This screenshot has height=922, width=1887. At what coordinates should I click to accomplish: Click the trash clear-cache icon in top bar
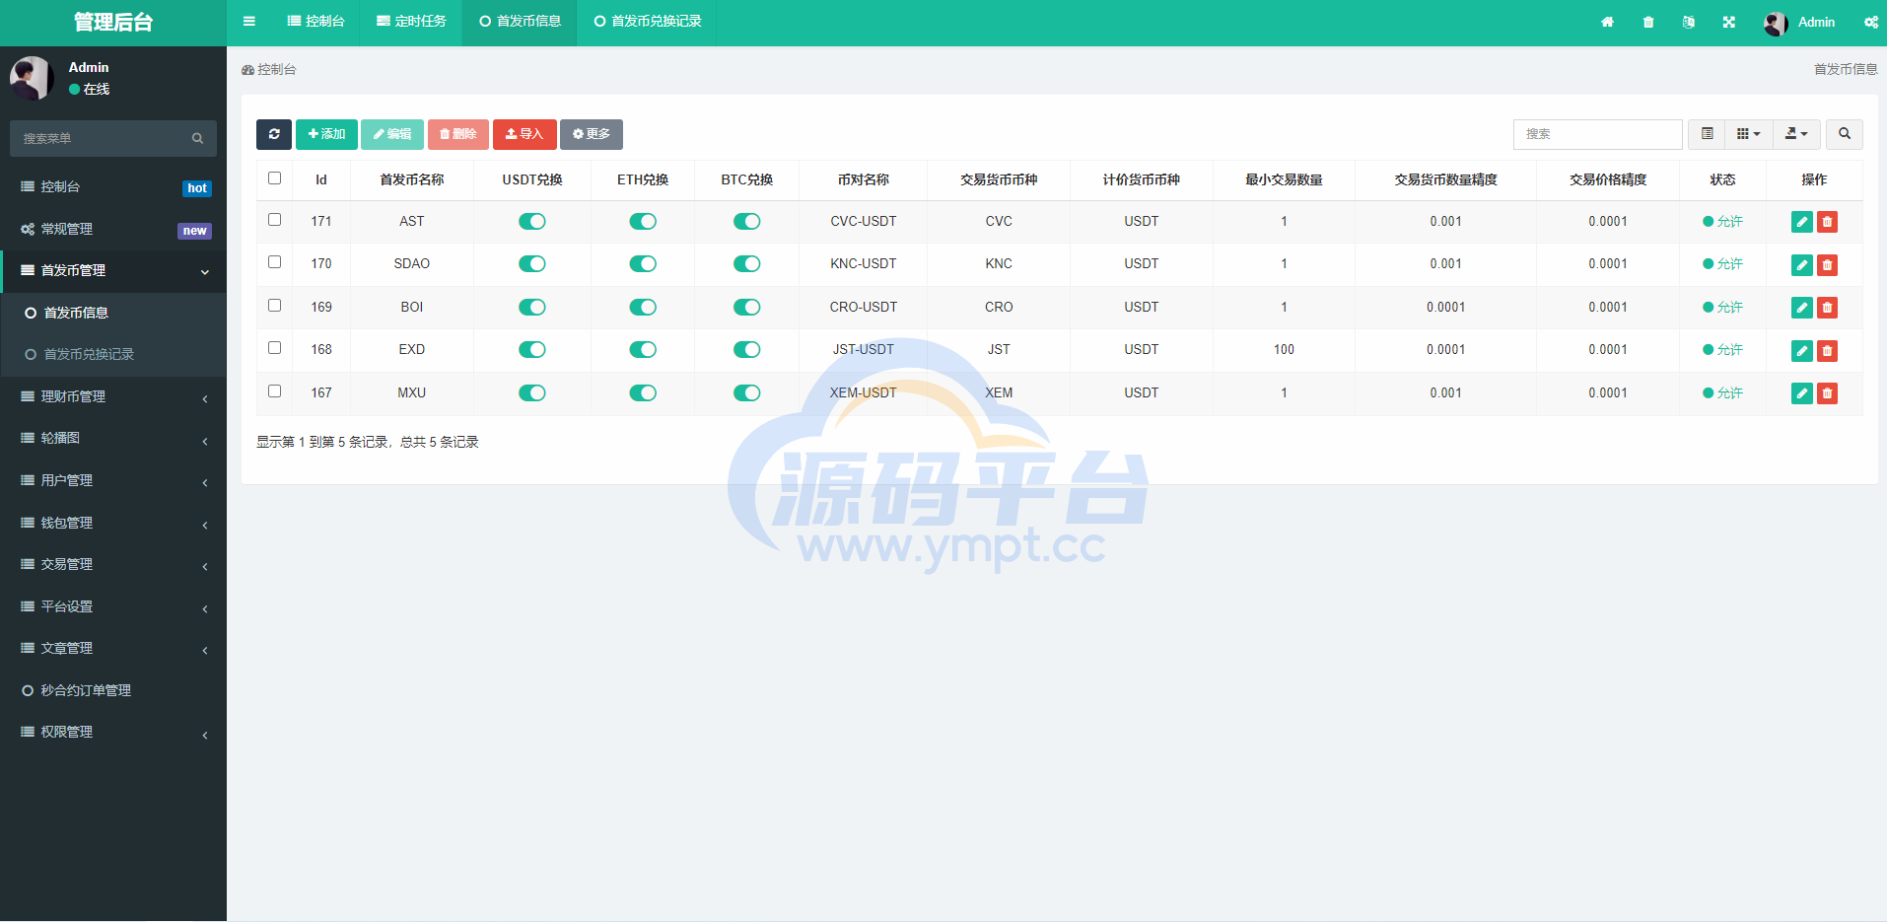1648,22
